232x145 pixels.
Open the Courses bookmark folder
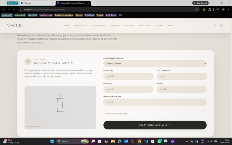coord(79,15)
